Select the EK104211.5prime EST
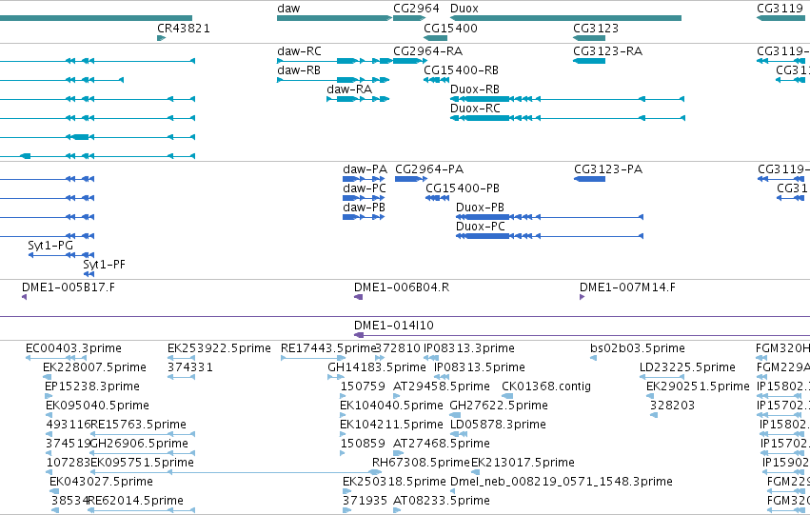Image resolution: width=810 pixels, height=515 pixels. coord(343,434)
